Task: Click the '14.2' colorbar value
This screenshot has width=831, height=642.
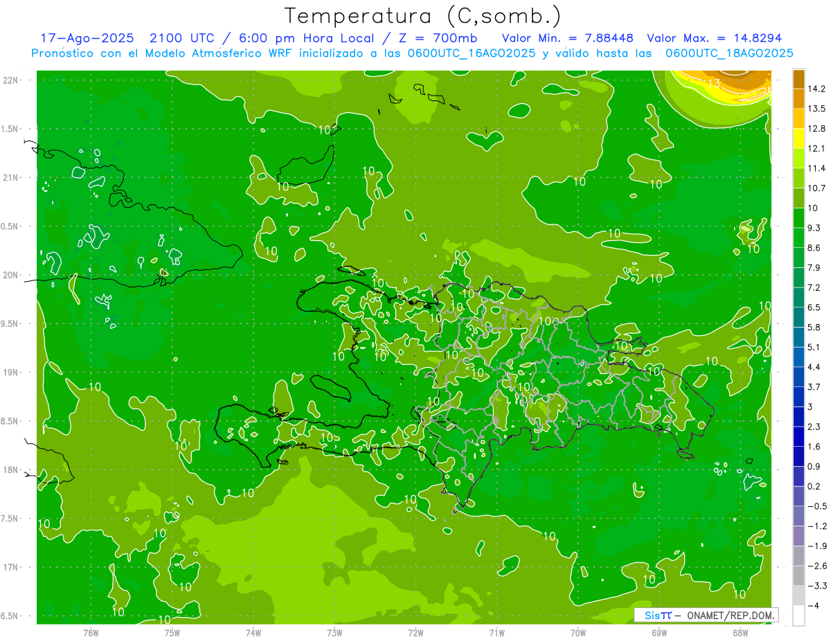Action: [x=817, y=89]
